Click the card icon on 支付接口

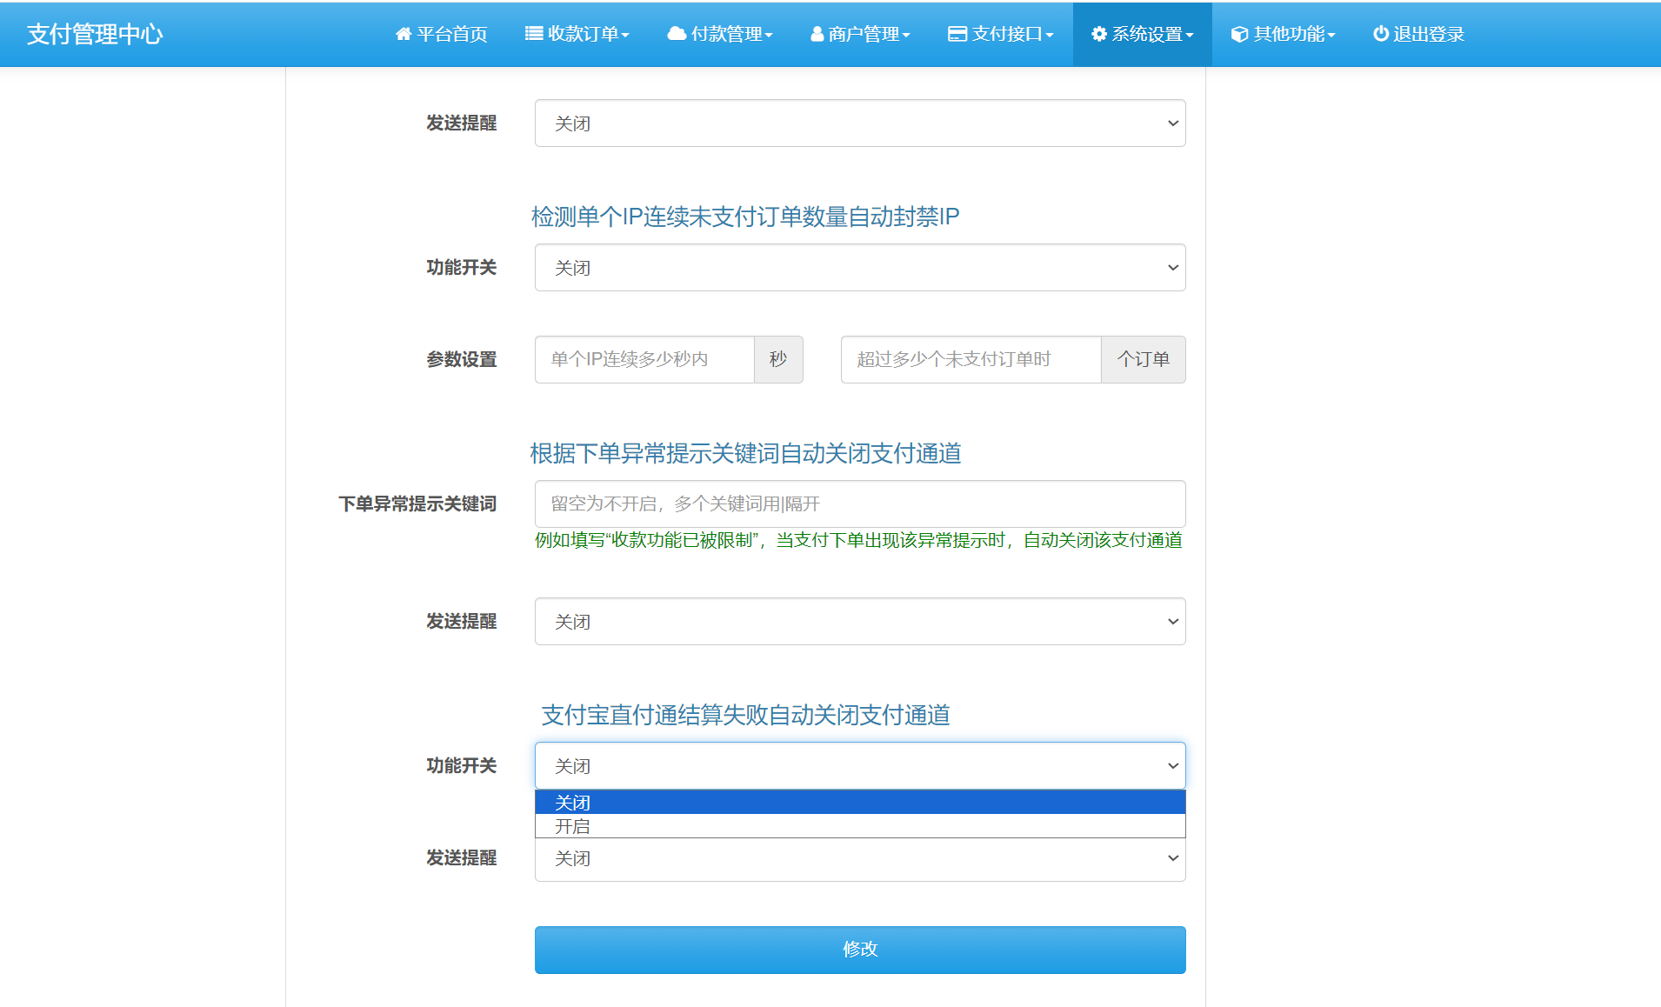tap(957, 34)
